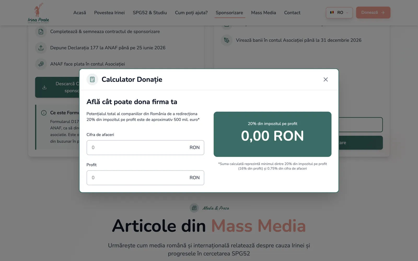Focus the Cifra de afaceri input field

point(145,147)
